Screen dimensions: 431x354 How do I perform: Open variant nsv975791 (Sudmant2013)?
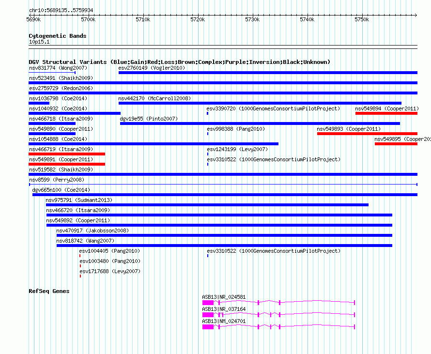(x=79, y=200)
